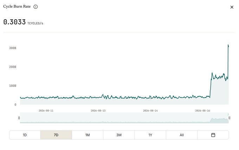
Task: Choose the 1Y time range
Action: [x=150, y=135]
